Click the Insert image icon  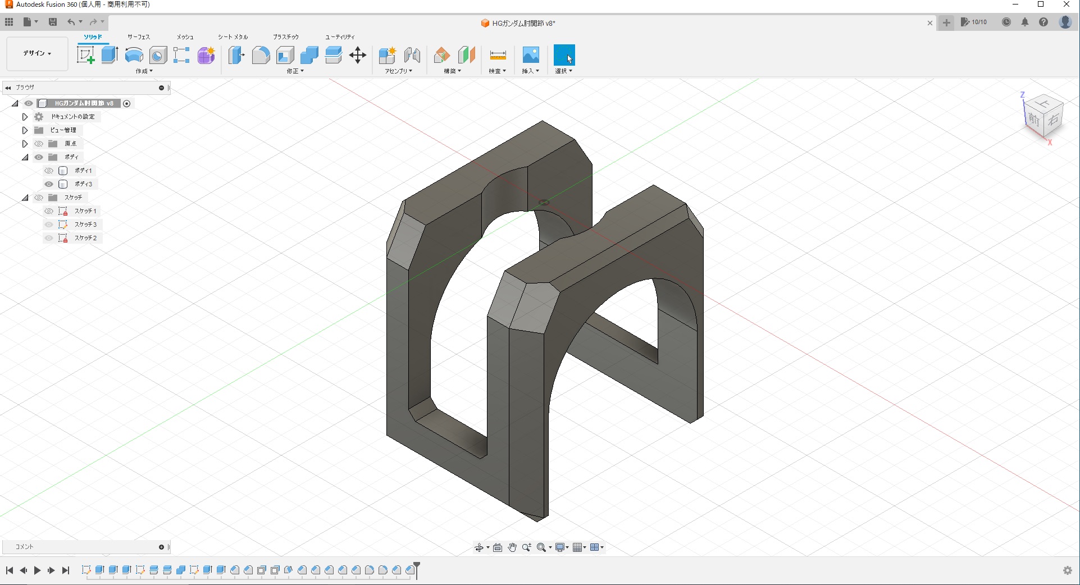(x=531, y=55)
